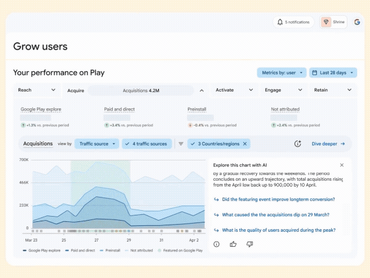
Task: Toggle the 4 traffic sources filter chip
Action: [x=147, y=144]
